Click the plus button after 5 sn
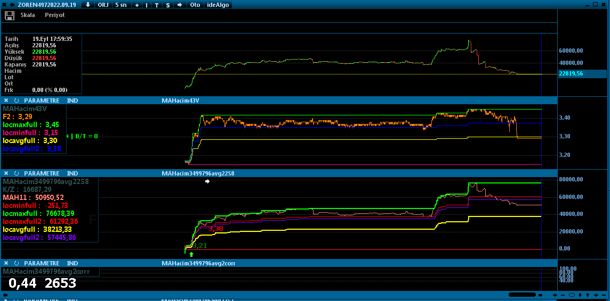This screenshot has width=610, height=301. pos(137,5)
